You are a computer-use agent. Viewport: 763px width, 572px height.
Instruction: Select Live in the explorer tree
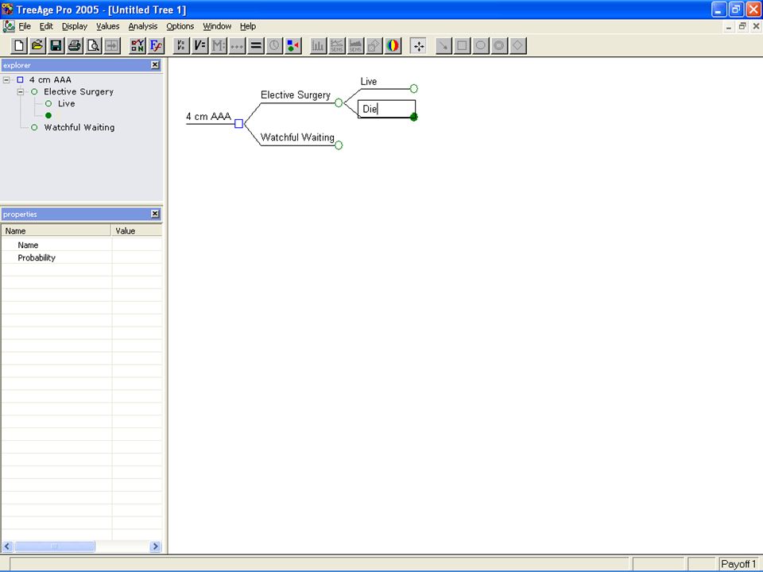[x=66, y=103]
